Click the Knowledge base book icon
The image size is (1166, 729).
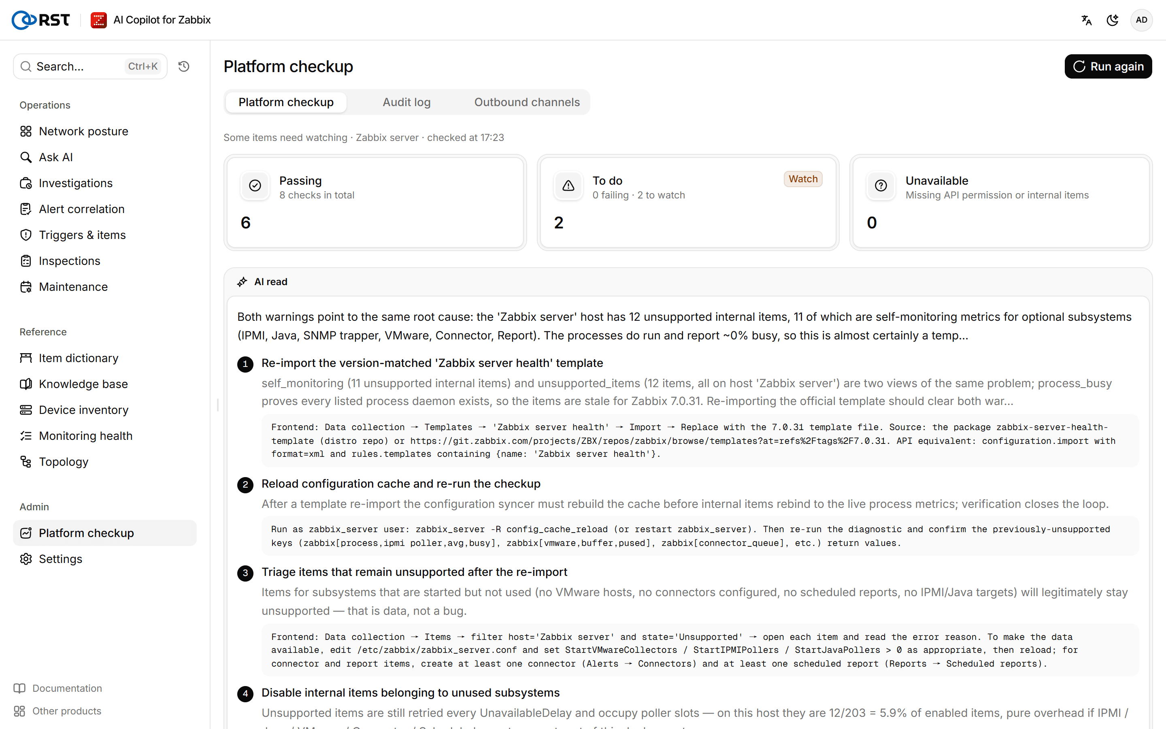pyautogui.click(x=26, y=384)
